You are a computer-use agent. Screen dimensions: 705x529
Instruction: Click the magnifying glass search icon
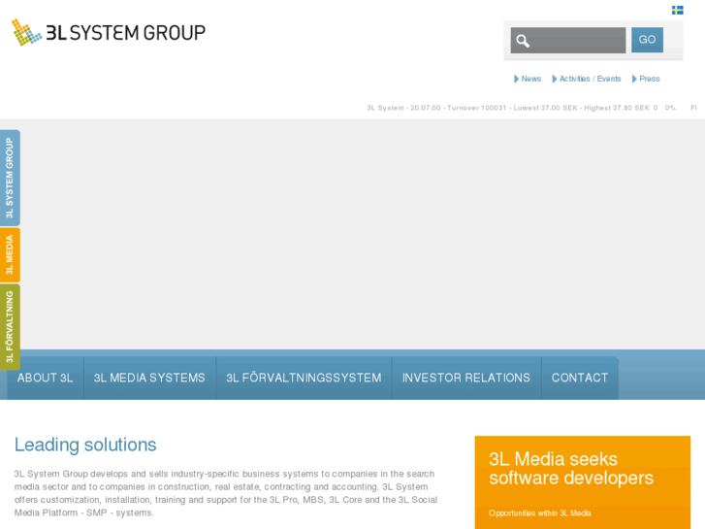523,41
